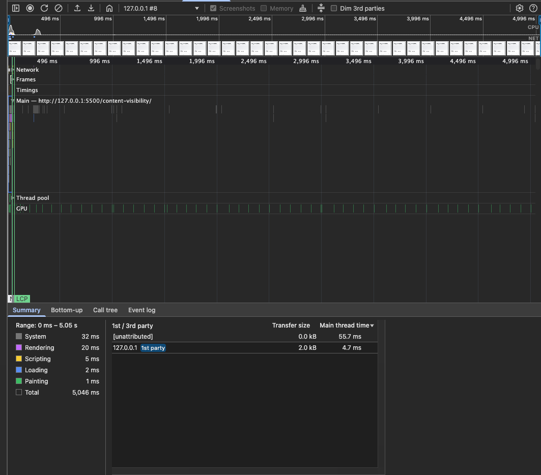Select the [unattributed] row
The width and height of the screenshot is (541, 475).
point(245,337)
